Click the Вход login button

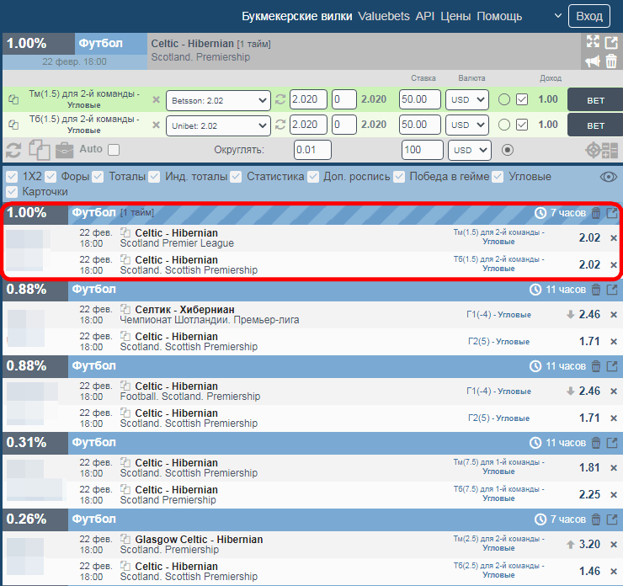(x=589, y=16)
